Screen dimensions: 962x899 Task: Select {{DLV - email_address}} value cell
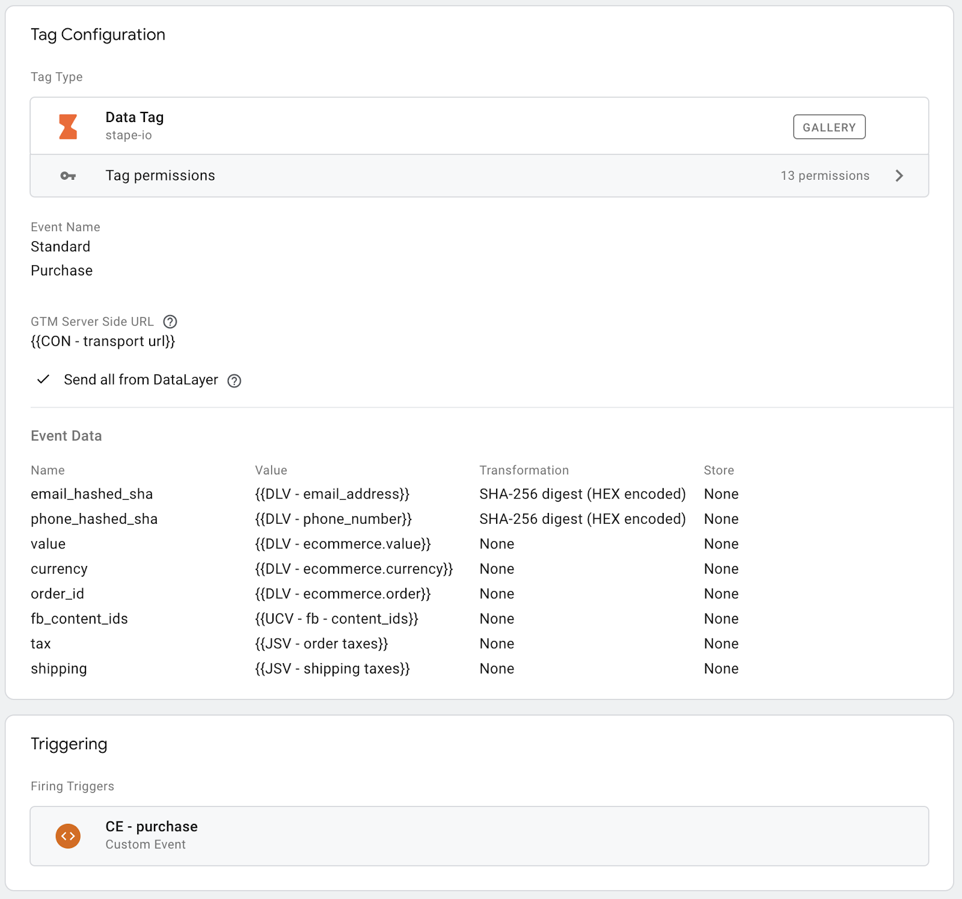coord(332,494)
